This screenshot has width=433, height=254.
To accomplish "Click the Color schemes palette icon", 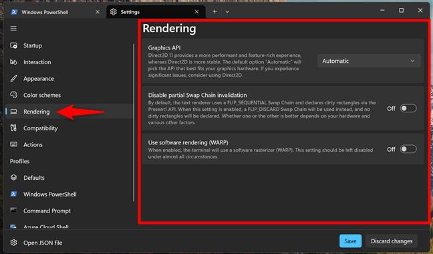I will coord(13,95).
